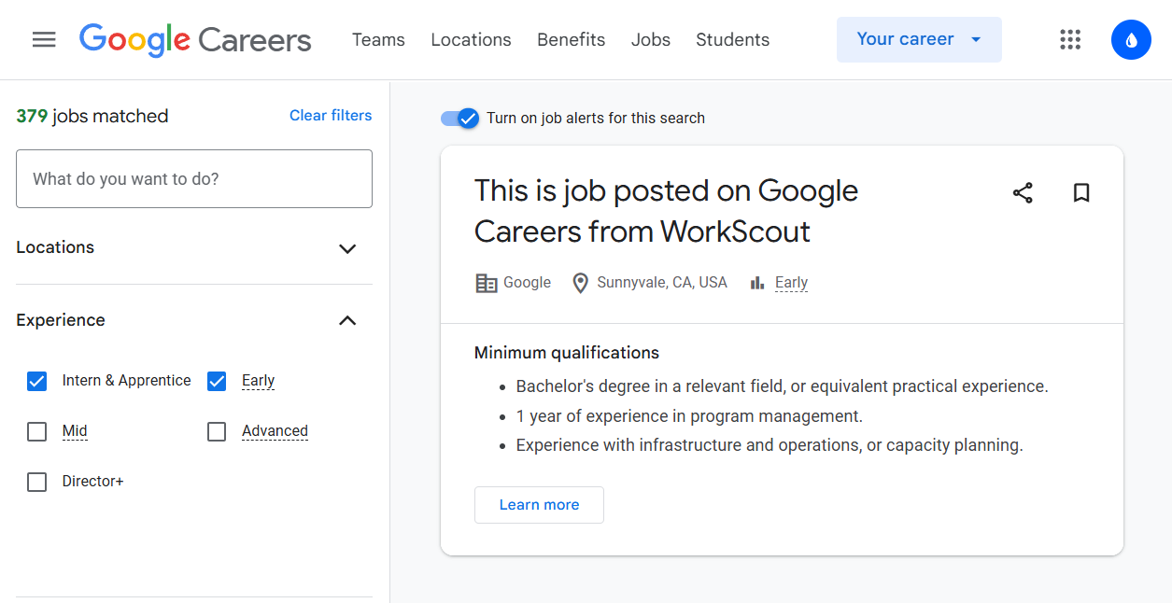Go to the Teams menu item
The height and width of the screenshot is (603, 1172).
[378, 40]
